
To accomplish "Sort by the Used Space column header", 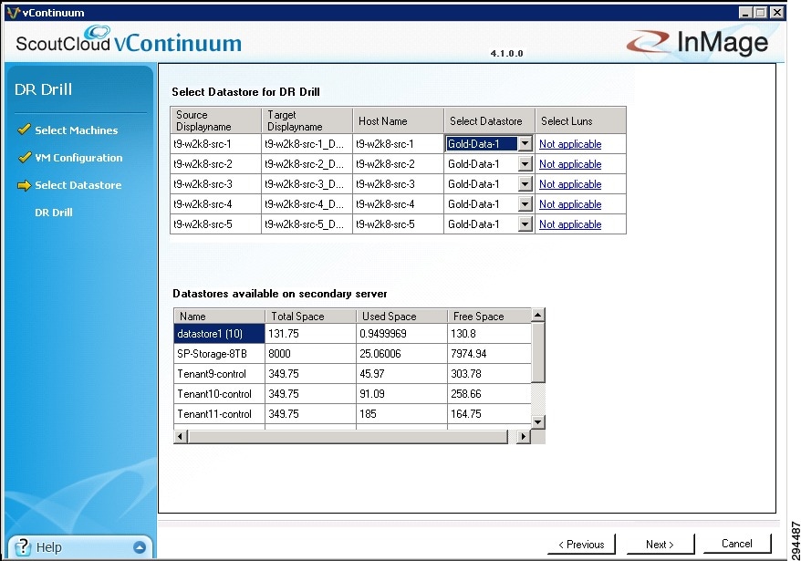I will (401, 317).
